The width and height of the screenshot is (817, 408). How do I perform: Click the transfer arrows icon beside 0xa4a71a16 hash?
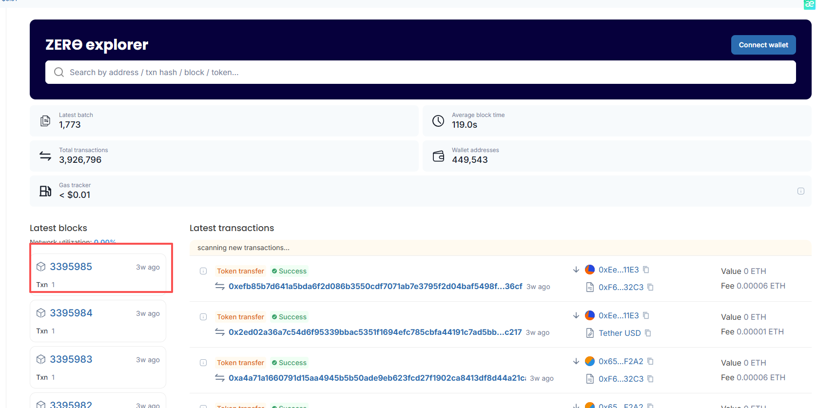[220, 378]
